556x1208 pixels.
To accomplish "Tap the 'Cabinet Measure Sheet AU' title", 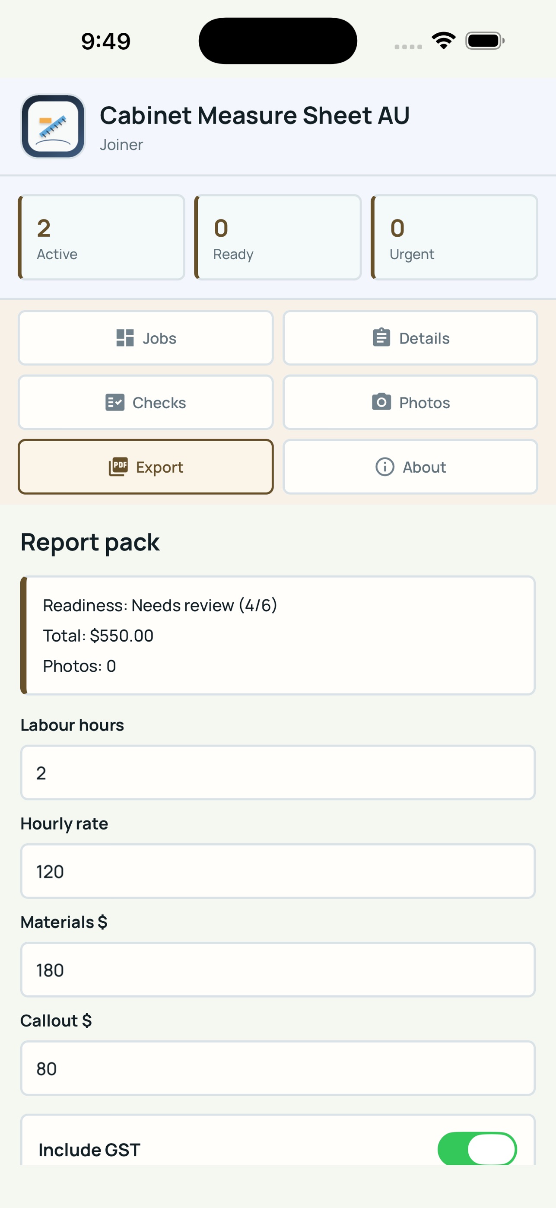I will click(254, 115).
